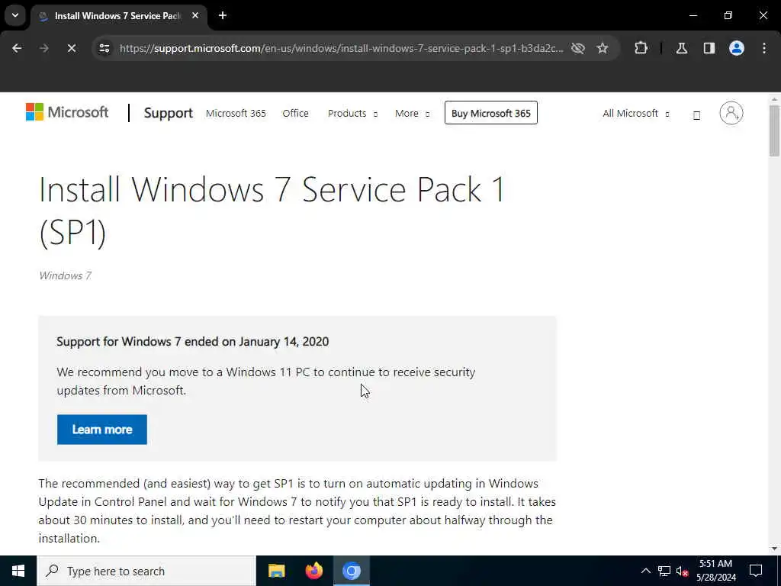Launch Firefox from the taskbar
Viewport: 781px width, 586px height.
pos(313,571)
